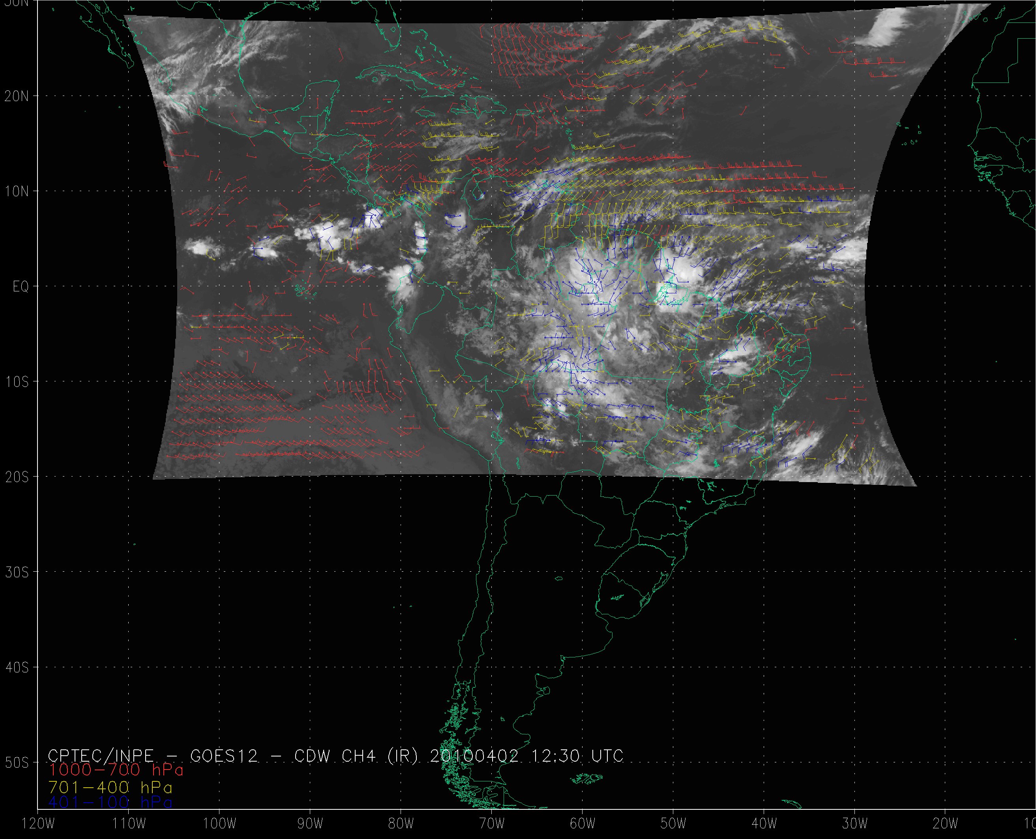Click the red 1000-700 hPa legend label
The image size is (1036, 839).
pyautogui.click(x=116, y=770)
